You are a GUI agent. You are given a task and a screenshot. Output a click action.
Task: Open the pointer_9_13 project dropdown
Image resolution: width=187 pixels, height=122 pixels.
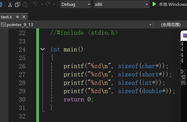point(76,25)
